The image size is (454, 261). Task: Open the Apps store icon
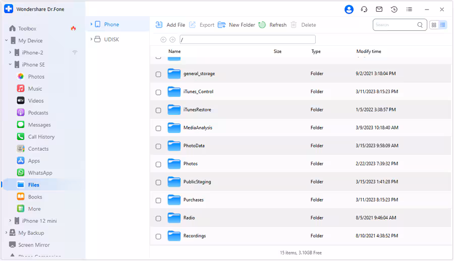click(21, 161)
